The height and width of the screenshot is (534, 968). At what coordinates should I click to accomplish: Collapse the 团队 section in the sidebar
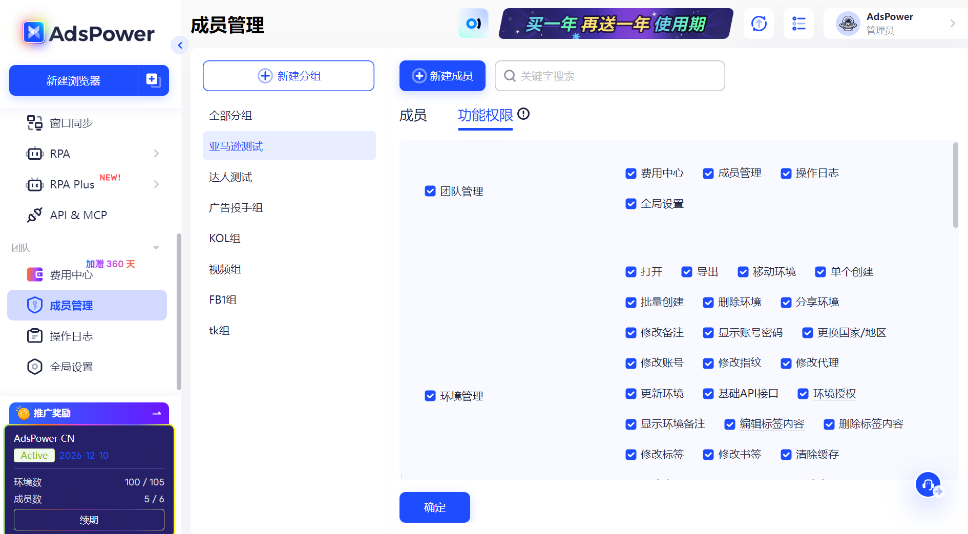tap(156, 247)
